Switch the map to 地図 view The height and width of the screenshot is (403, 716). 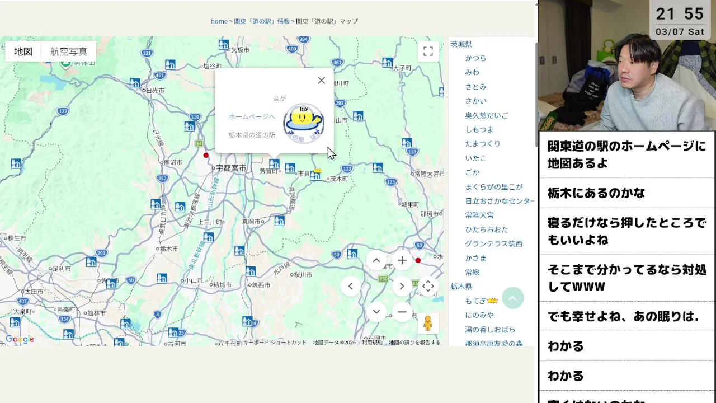click(23, 51)
